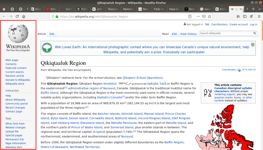Click the user icon beside Not logged in

[x=185, y=24]
